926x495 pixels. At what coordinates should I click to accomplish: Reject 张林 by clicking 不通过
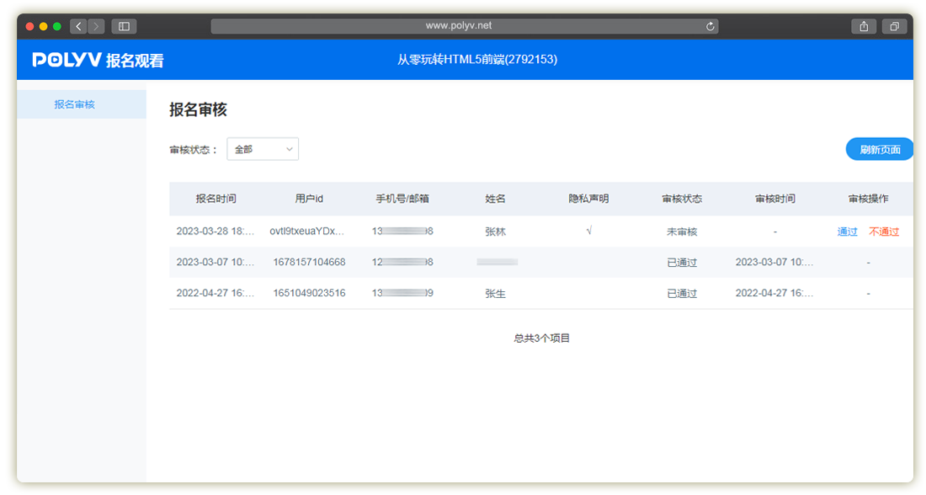[884, 232]
